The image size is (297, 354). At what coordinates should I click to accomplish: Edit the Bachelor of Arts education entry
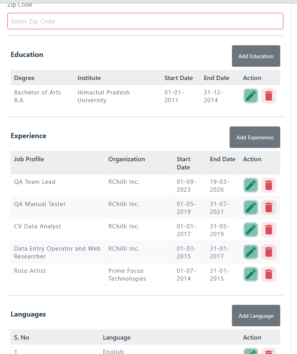251,96
